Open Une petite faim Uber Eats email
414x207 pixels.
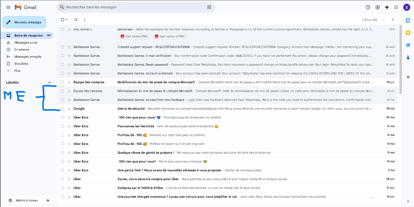point(228,170)
